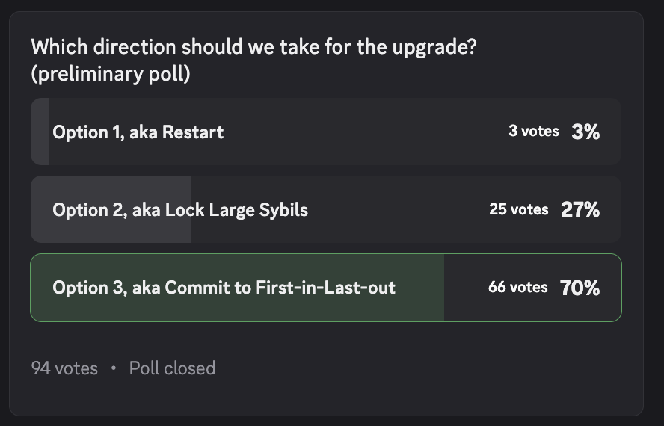Click the '66 votes' count
This screenshot has width=664, height=426.
[518, 287]
